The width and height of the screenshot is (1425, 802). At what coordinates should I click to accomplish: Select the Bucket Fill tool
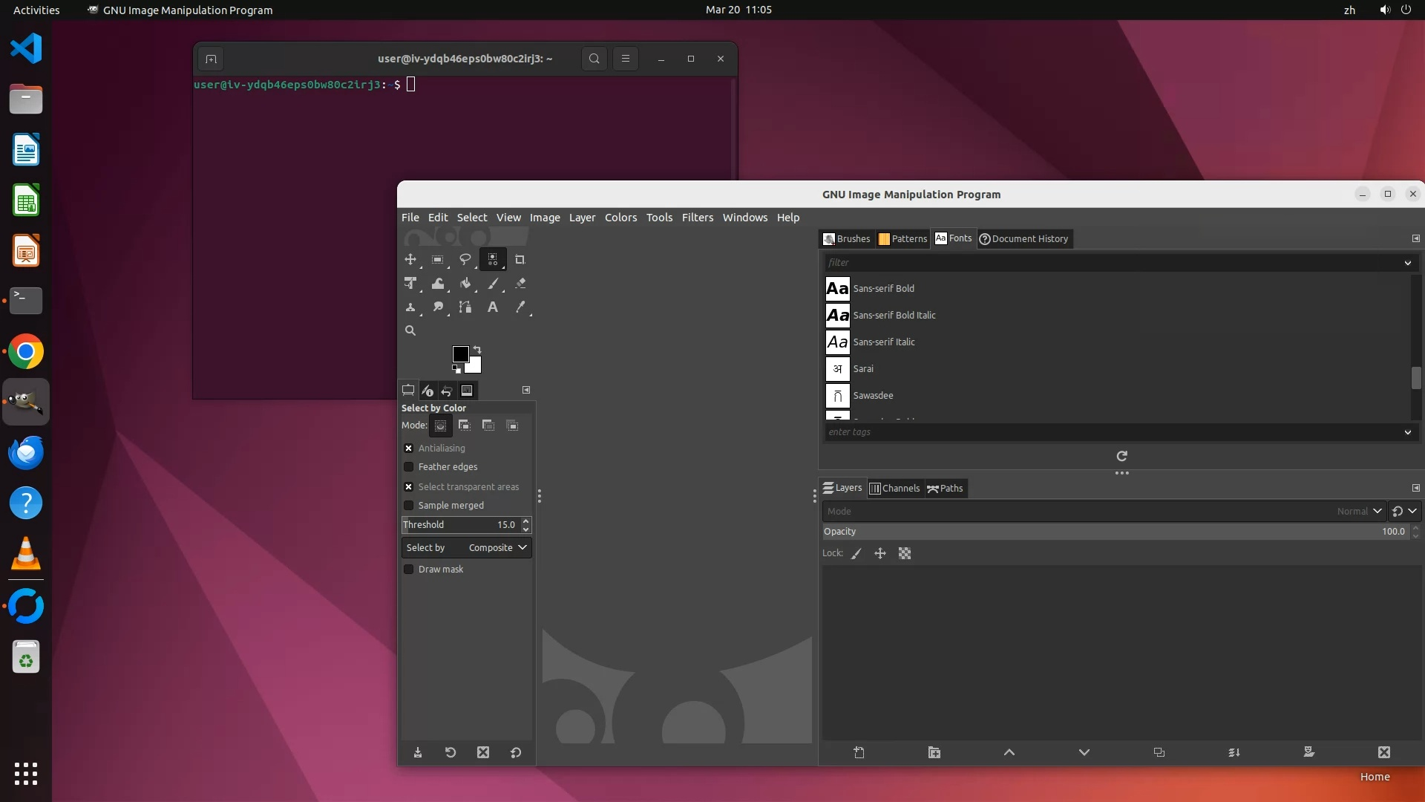pos(465,283)
